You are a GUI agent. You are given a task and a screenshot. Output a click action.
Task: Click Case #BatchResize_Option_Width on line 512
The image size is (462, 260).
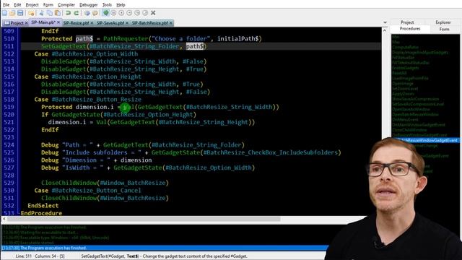point(86,54)
